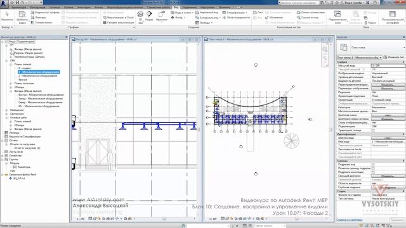The image size is (406, 228).
Task: Click the Масштаб вида scale input field
Action: coord(388,66)
